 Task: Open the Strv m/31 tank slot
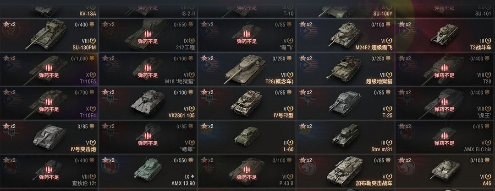pyautogui.click(x=346, y=137)
